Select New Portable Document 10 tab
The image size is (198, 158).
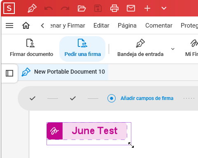pyautogui.click(x=63, y=72)
